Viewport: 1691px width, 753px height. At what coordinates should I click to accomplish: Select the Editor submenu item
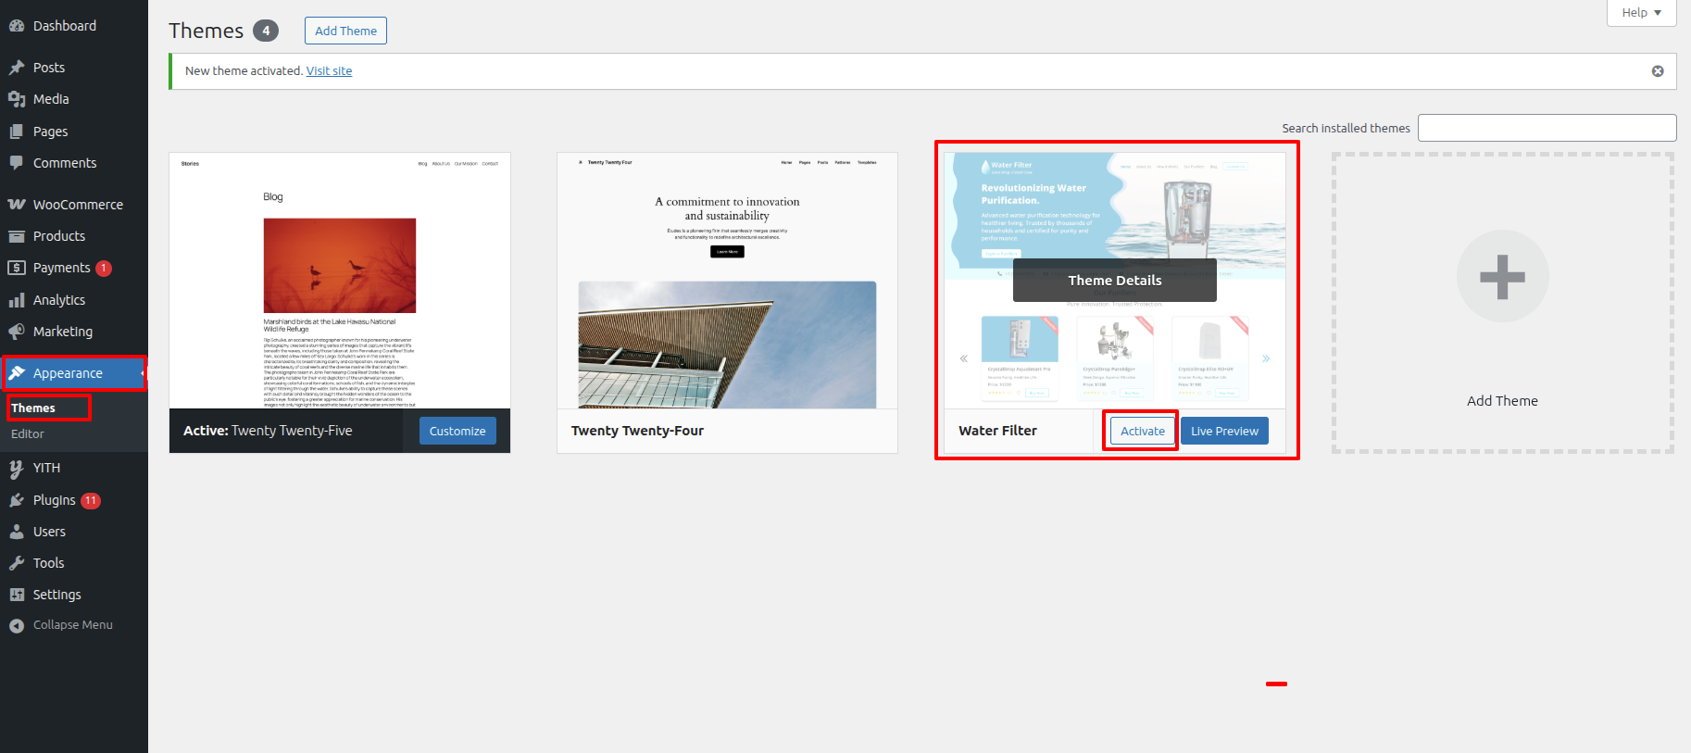click(28, 434)
